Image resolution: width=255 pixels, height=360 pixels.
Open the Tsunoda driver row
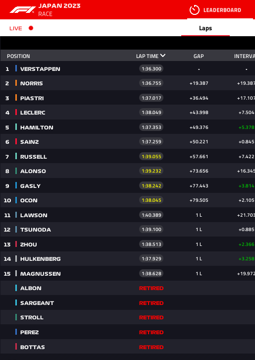click(128, 230)
